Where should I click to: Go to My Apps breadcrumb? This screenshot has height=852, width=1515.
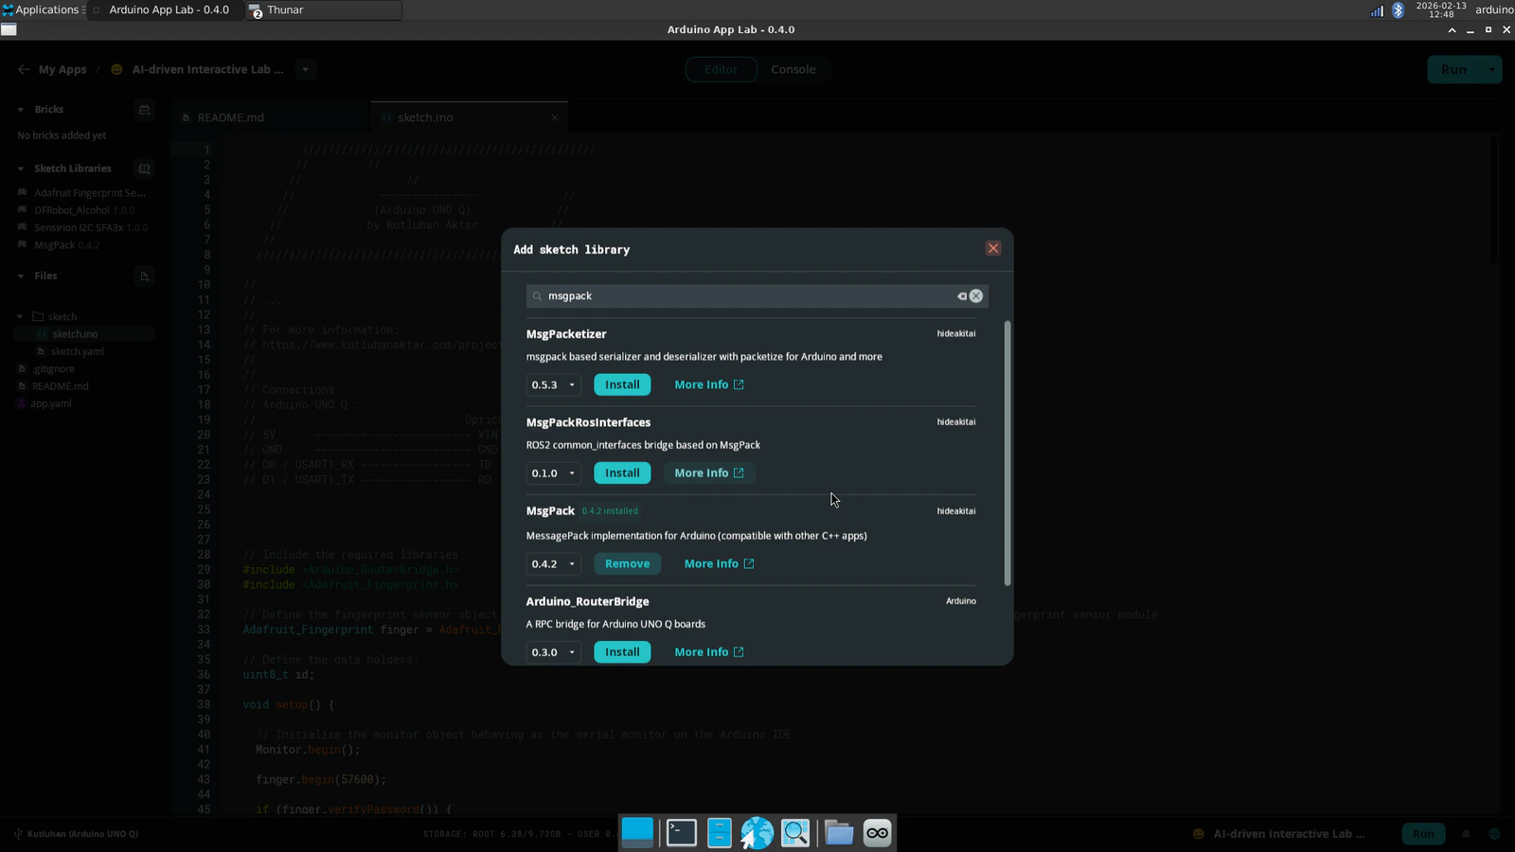click(x=62, y=69)
